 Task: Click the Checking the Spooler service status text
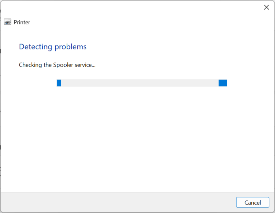(57, 65)
